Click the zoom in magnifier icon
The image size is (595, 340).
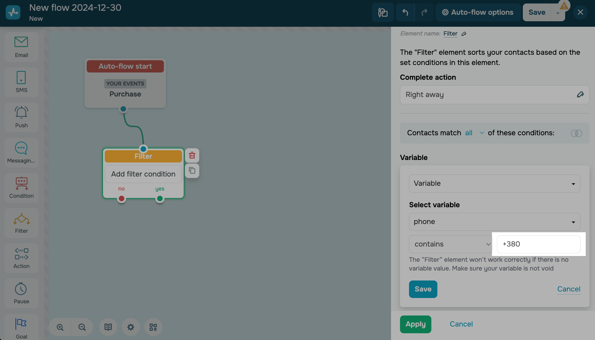[x=60, y=327]
